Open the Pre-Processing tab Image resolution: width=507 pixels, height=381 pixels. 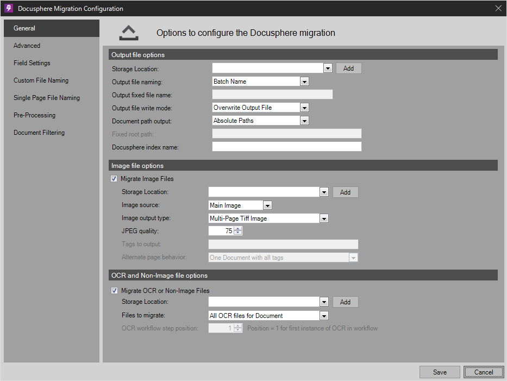pyautogui.click(x=52, y=115)
